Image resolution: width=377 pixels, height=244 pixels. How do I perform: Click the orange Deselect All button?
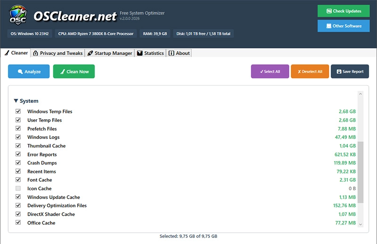(x=310, y=72)
